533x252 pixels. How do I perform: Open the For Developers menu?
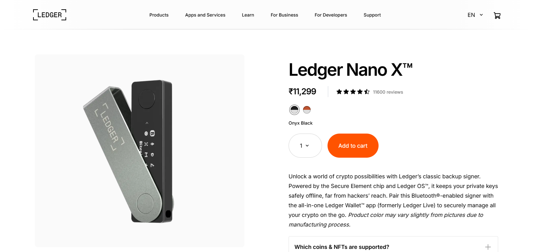click(331, 15)
